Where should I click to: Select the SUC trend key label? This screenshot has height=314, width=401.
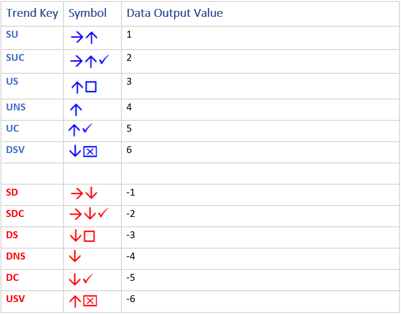(15, 57)
